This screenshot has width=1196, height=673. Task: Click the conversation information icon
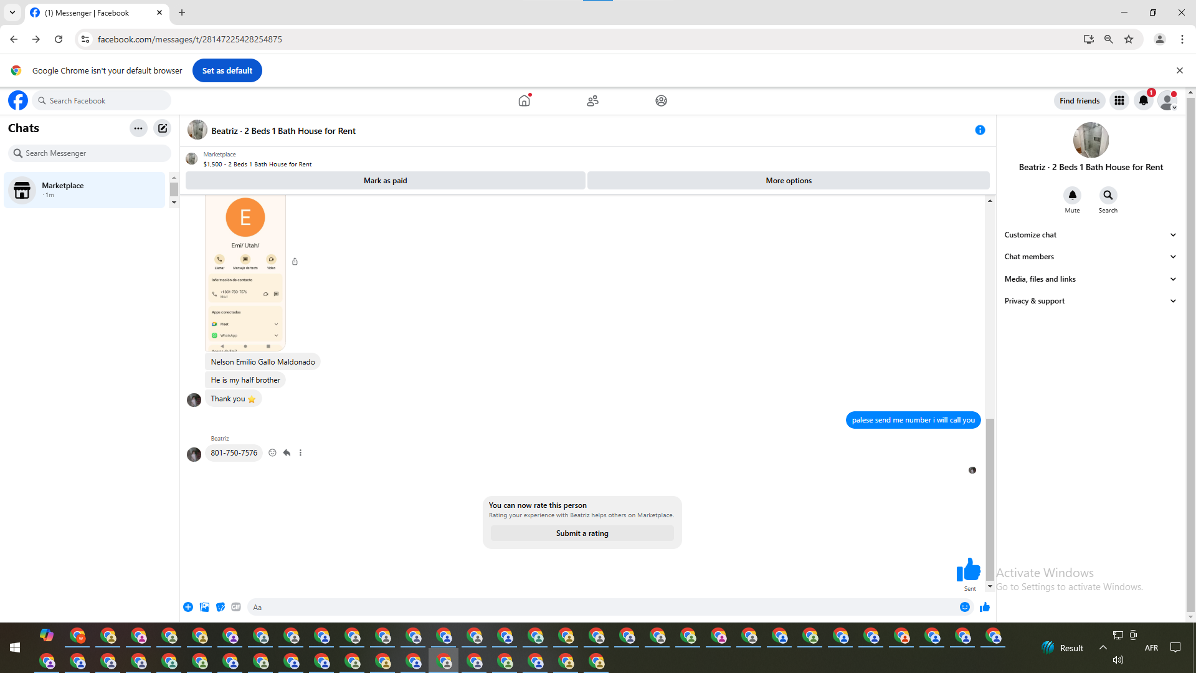coord(980,130)
